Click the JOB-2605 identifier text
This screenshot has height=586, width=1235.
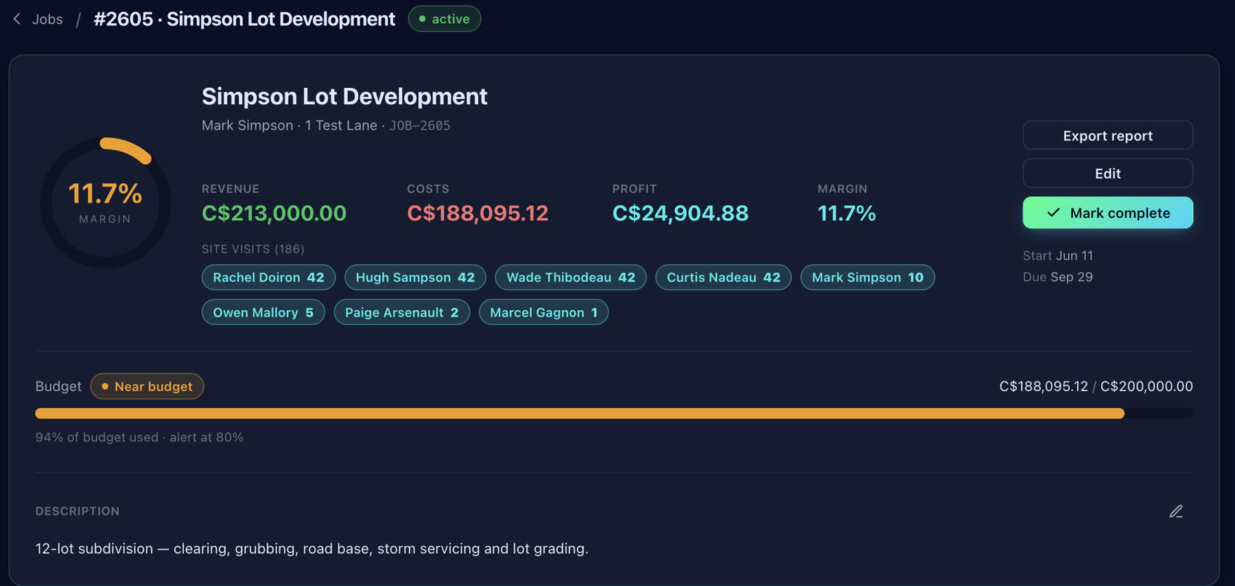click(420, 126)
